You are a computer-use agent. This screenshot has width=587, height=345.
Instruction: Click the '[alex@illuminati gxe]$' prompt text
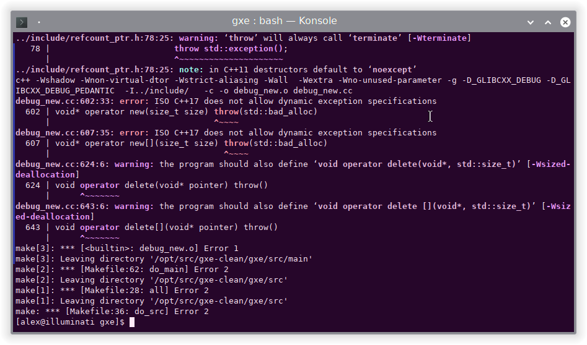click(70, 322)
